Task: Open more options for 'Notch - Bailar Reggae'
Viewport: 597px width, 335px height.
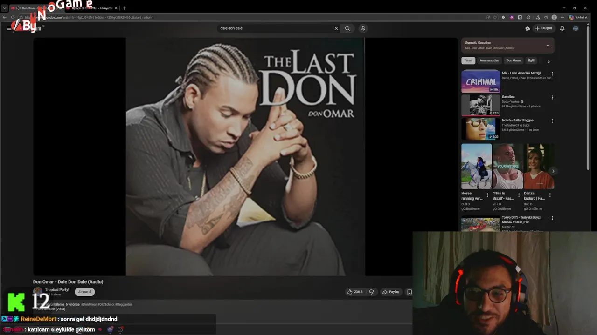Action: [552, 121]
